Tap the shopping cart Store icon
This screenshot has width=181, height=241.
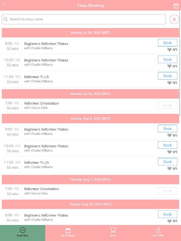pyautogui.click(x=113, y=230)
